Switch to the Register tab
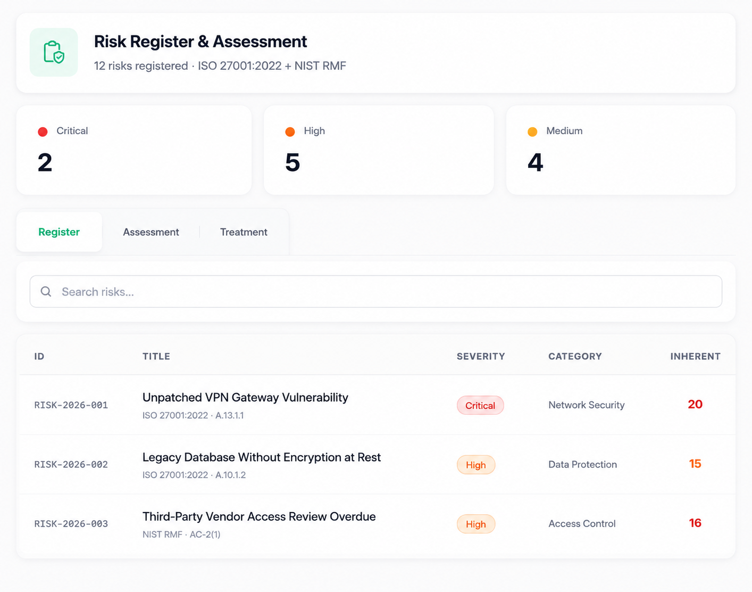752x592 pixels. point(59,232)
